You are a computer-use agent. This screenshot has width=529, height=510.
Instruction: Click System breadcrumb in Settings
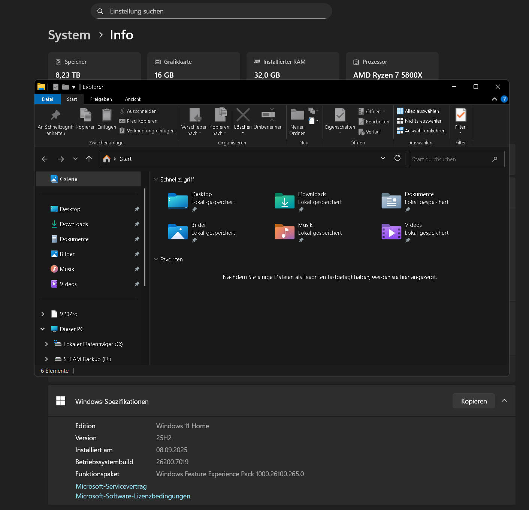point(69,35)
